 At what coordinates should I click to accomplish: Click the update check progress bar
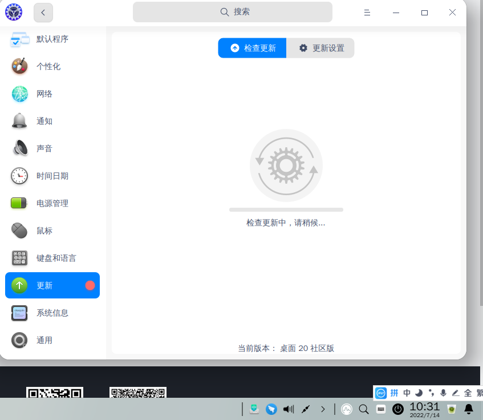point(286,209)
